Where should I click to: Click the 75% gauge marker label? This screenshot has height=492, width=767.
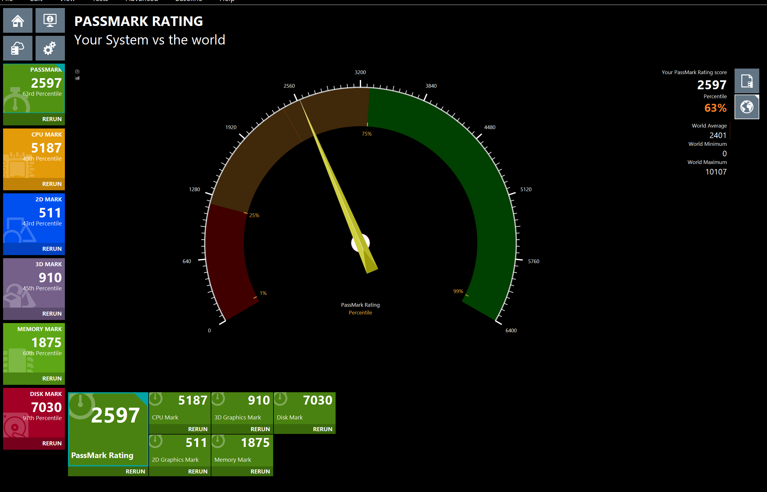367,134
